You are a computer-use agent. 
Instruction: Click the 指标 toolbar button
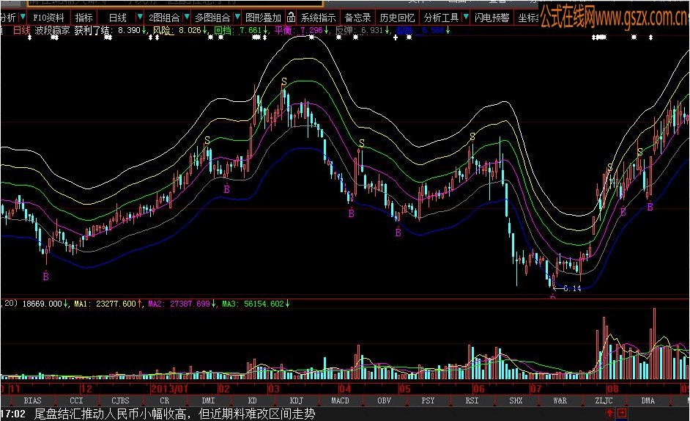(x=84, y=18)
